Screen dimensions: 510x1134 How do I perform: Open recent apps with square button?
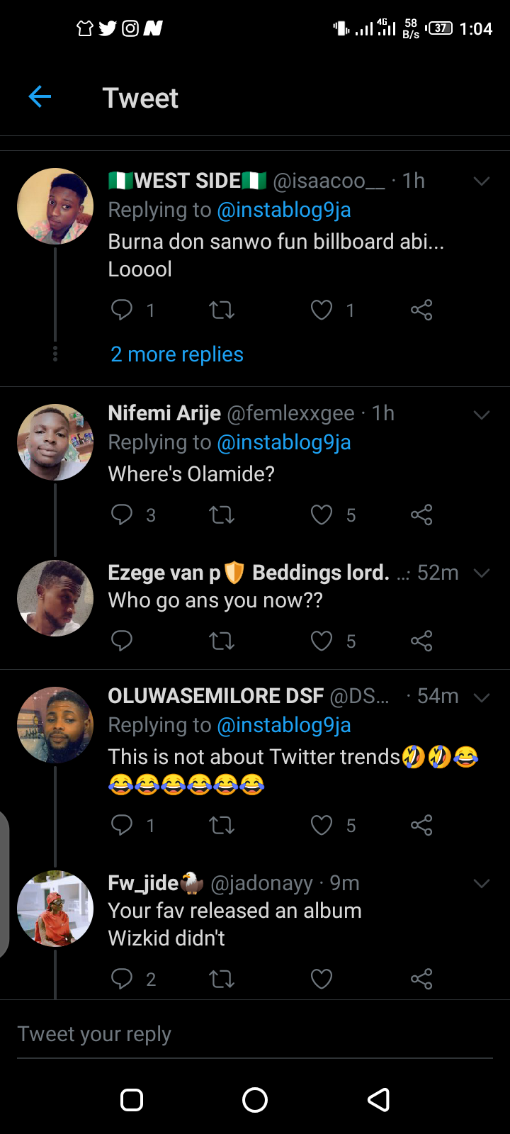point(132,1100)
